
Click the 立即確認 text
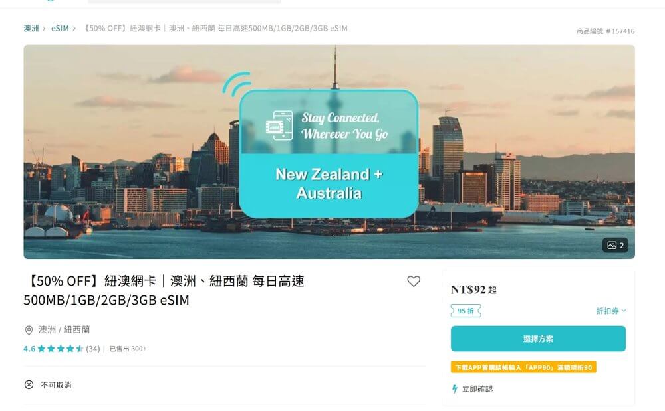[477, 389]
